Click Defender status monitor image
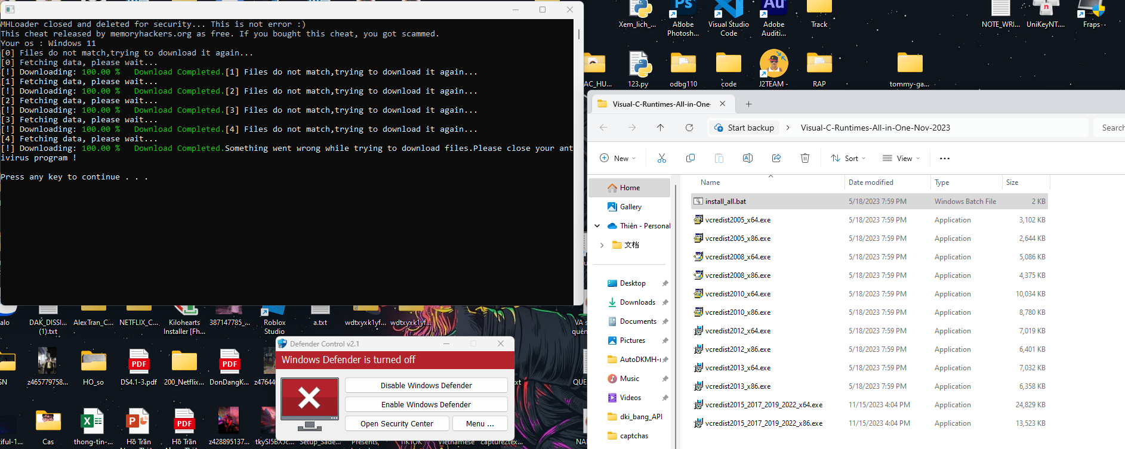This screenshot has width=1125, height=449. click(x=310, y=404)
